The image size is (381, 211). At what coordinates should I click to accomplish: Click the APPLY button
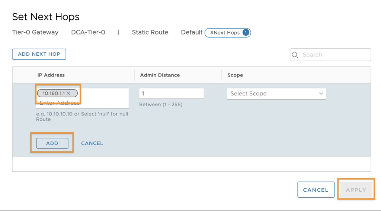click(x=356, y=190)
